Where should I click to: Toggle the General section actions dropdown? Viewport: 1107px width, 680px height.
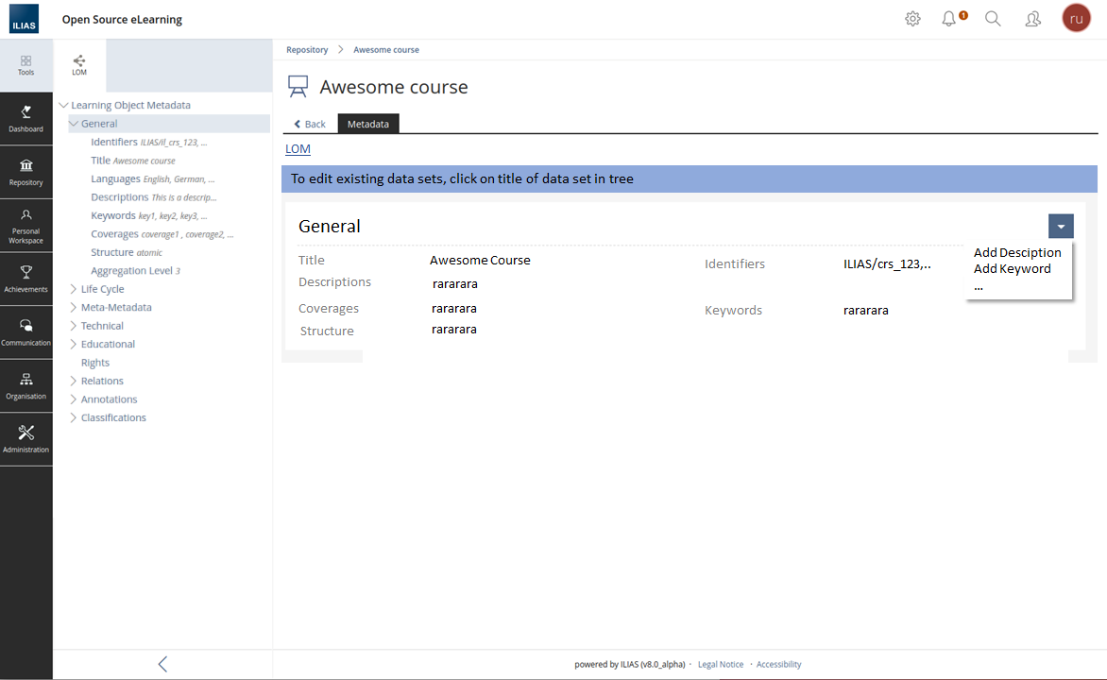[x=1061, y=226]
